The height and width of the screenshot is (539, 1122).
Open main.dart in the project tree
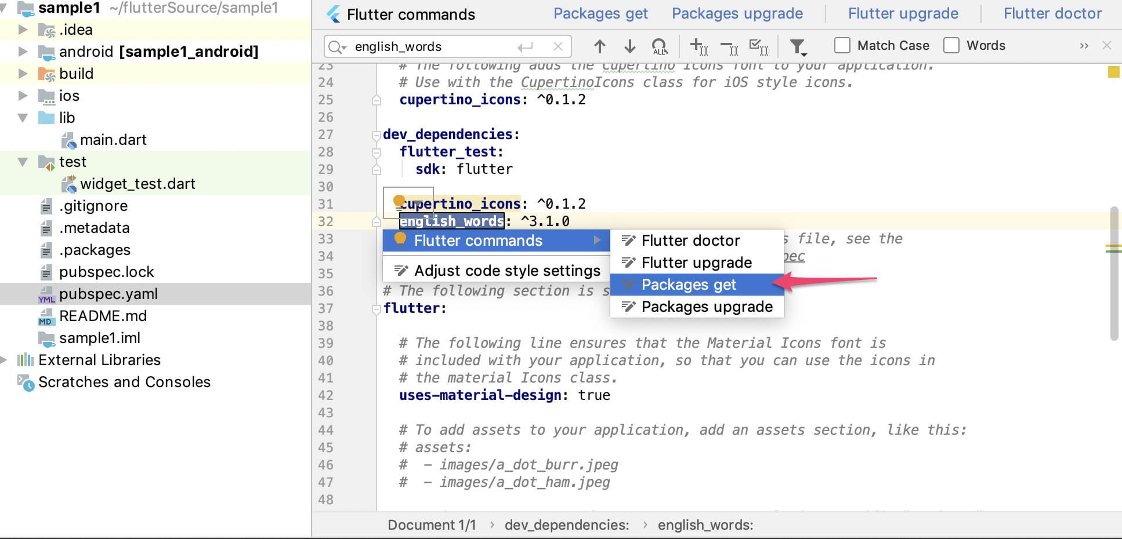coord(113,140)
